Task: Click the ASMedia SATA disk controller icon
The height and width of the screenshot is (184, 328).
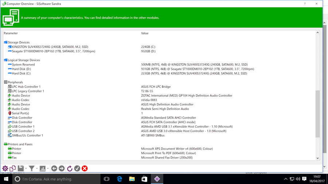Action: coord(9,118)
